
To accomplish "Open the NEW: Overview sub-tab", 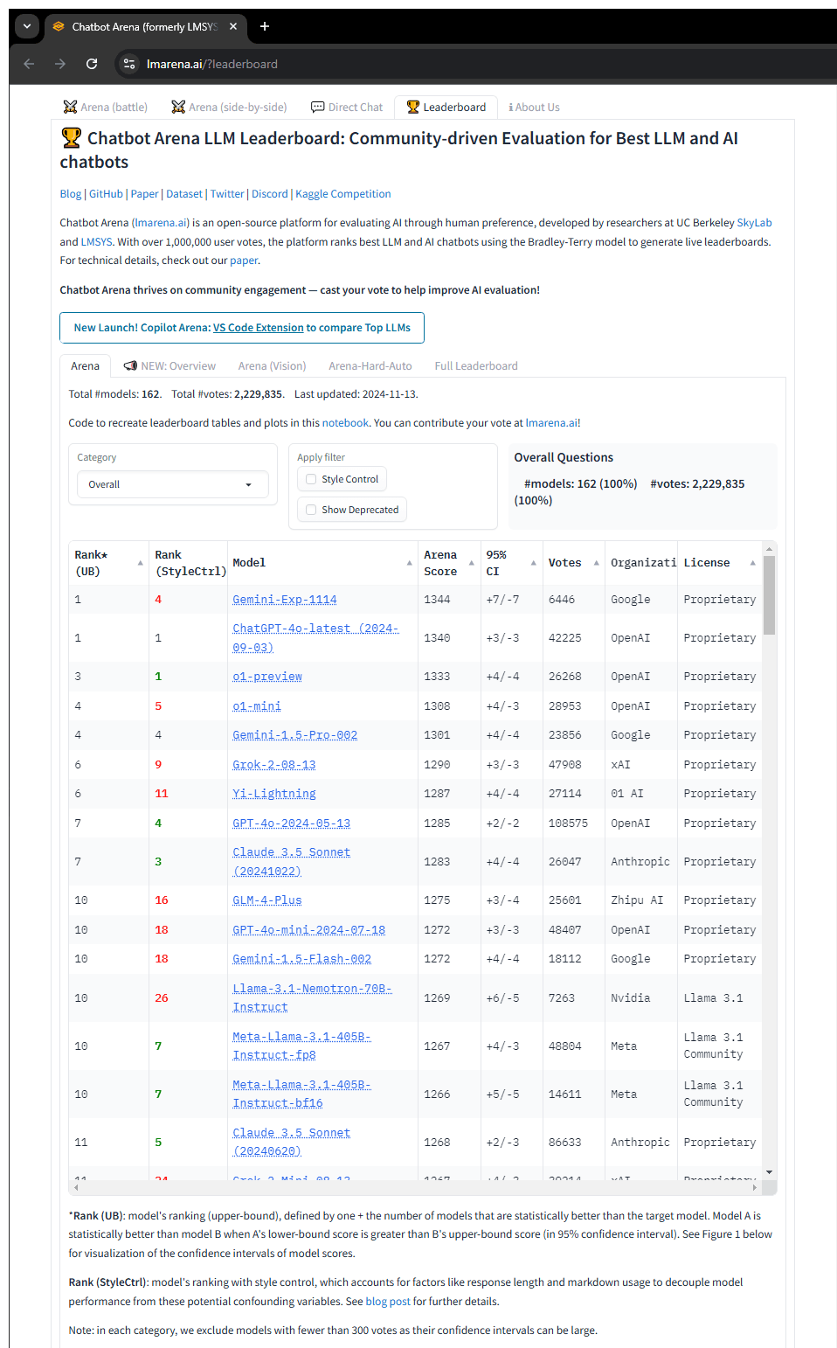I will 169,365.
